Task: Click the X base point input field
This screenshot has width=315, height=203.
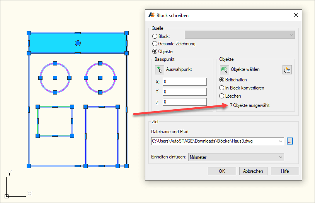Action: [184, 82]
